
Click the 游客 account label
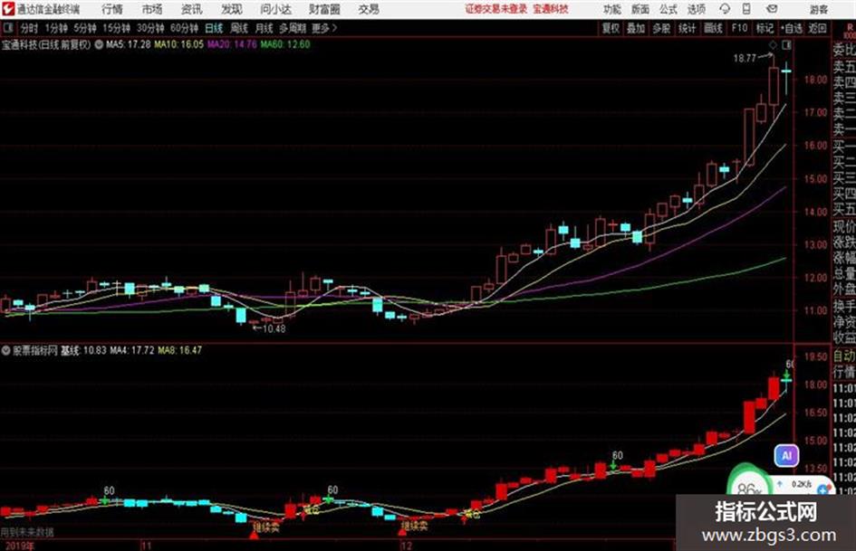tap(818, 10)
